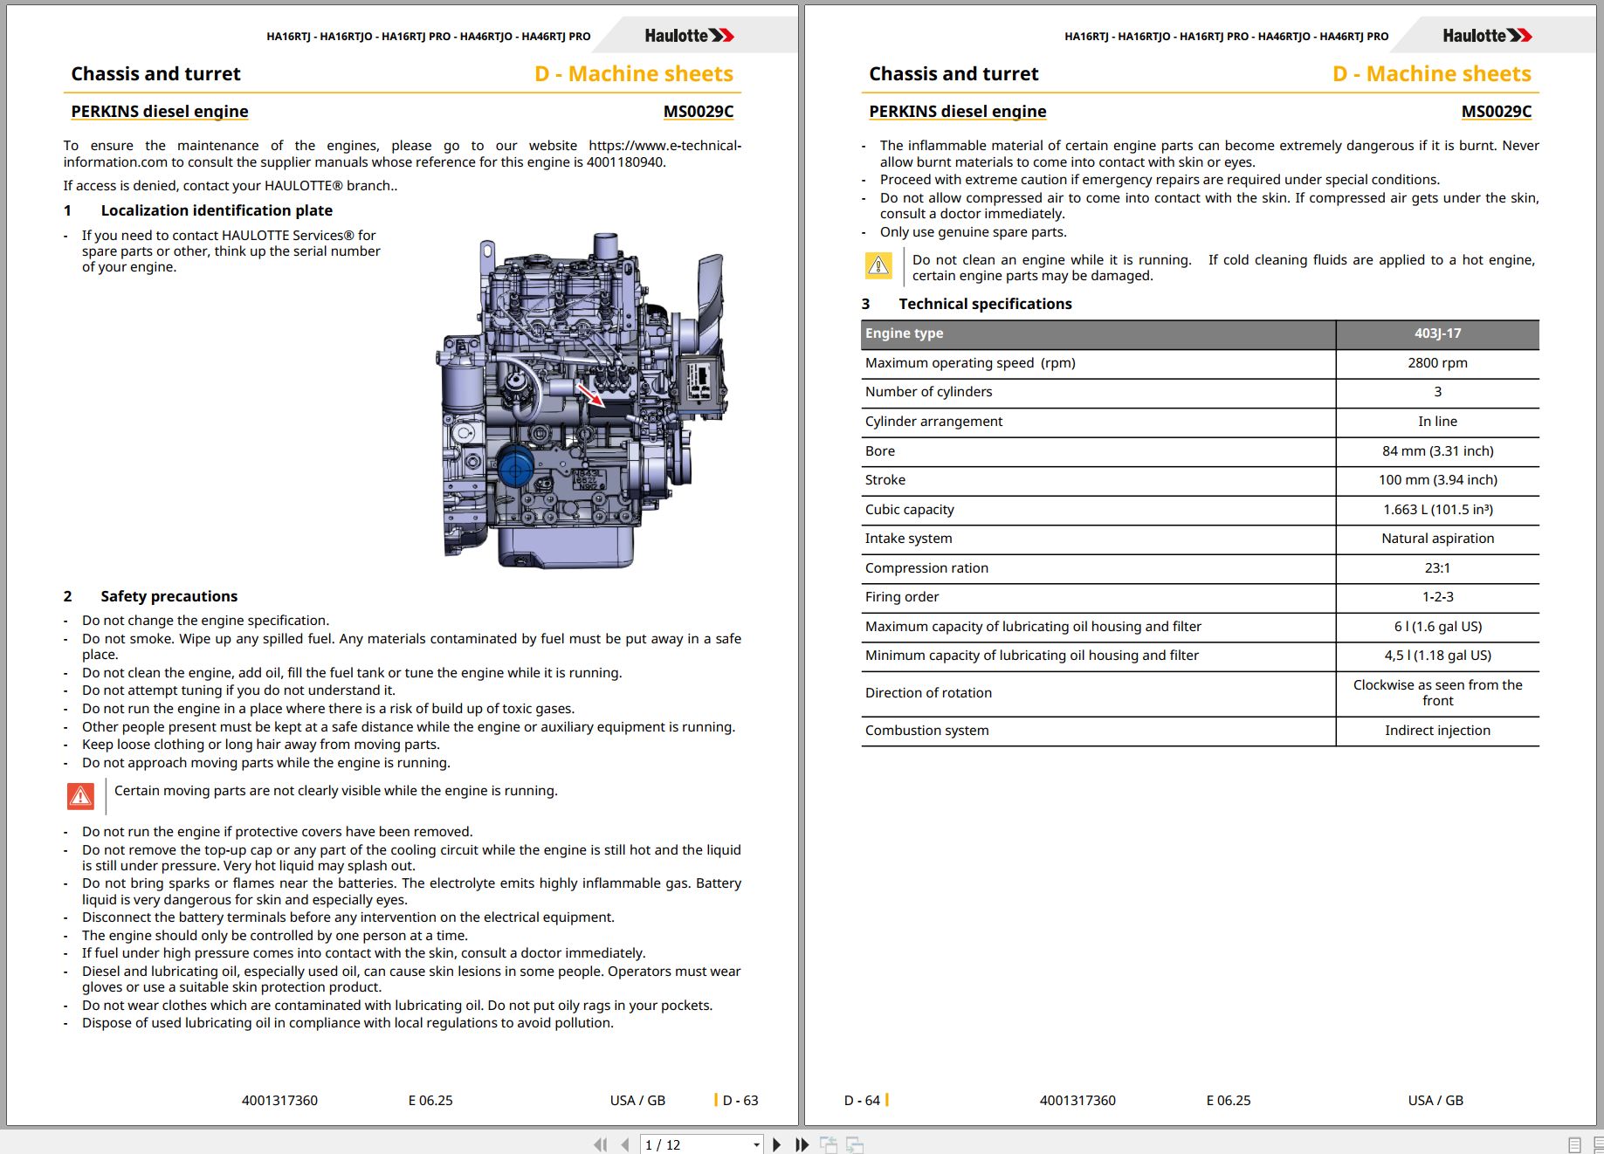Switch to single page layout icon
1604x1154 pixels.
[1574, 1145]
